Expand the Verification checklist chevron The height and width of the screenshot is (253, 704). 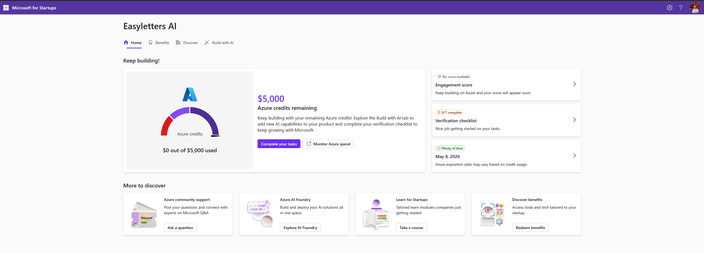point(574,120)
